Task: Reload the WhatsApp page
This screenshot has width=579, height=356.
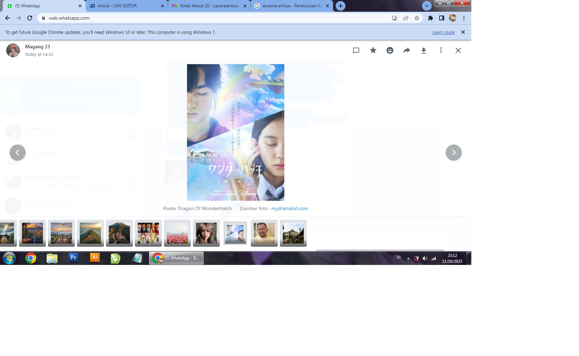Action: pos(30,18)
